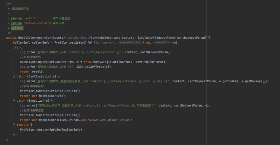Click the enableHeartbeat: inlay hint
This screenshot has width=280, height=145.
130,43
